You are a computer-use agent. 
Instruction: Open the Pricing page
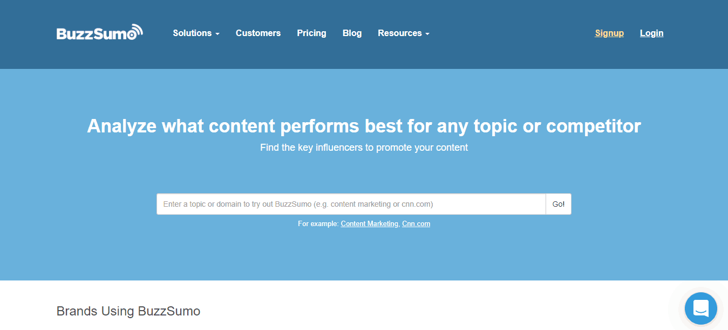click(x=311, y=33)
